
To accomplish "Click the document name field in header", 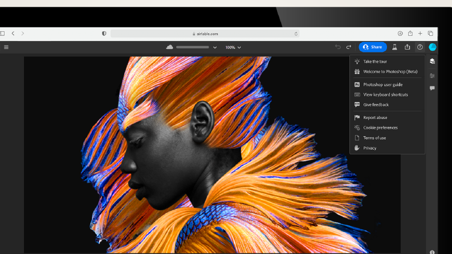I will click(193, 47).
